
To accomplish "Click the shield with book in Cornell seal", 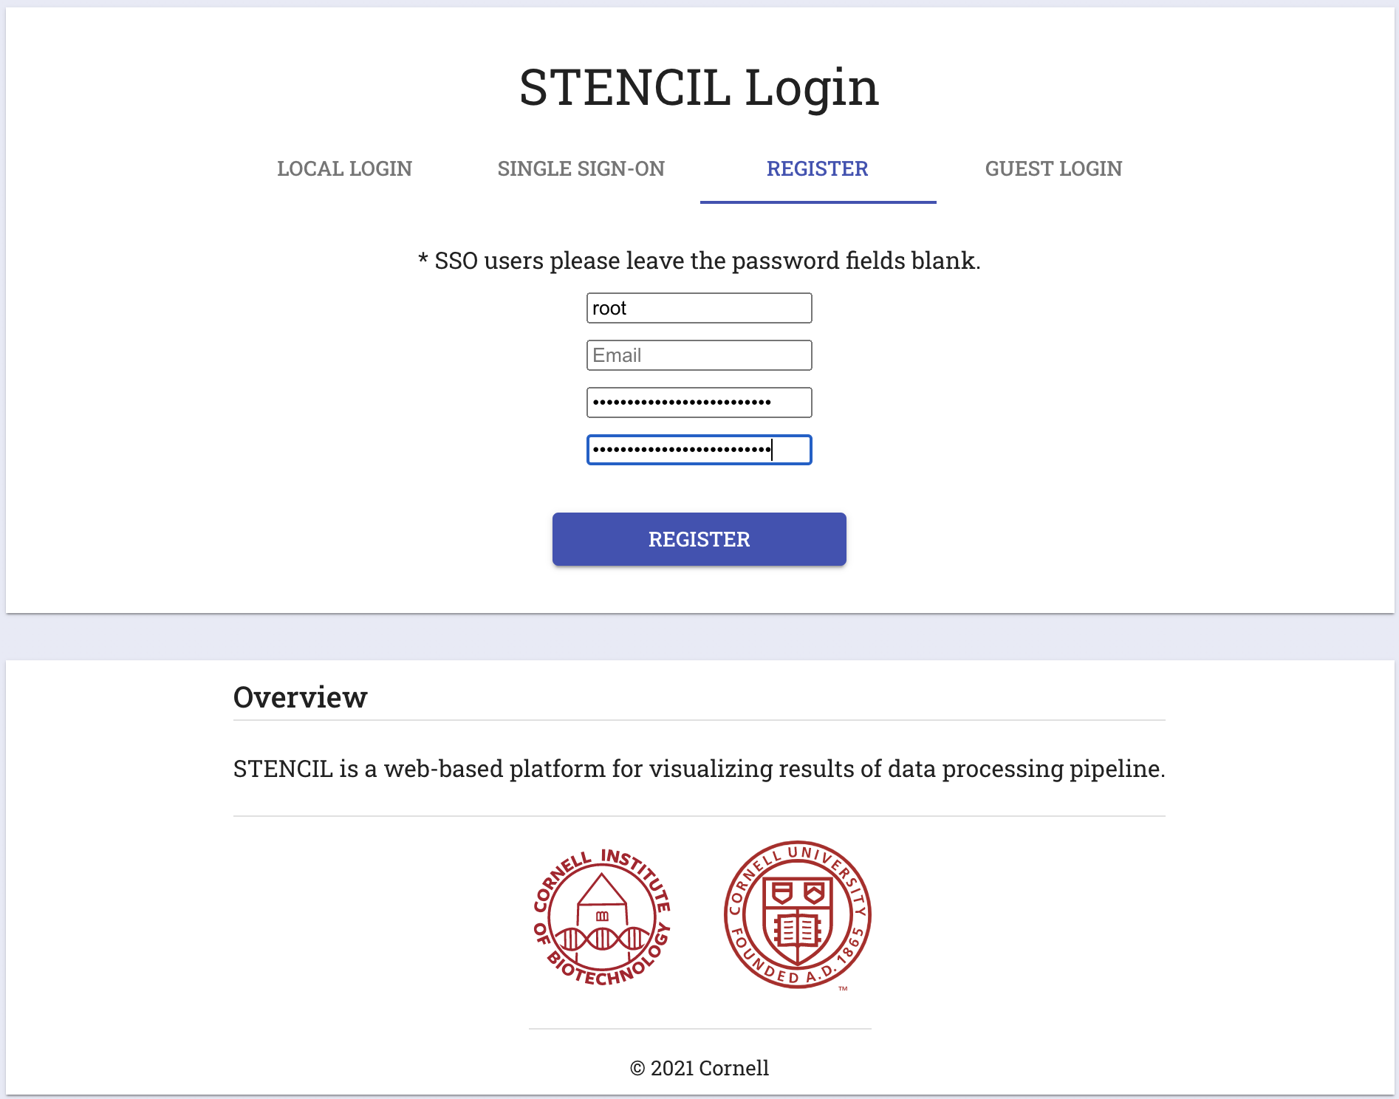I will point(798,920).
